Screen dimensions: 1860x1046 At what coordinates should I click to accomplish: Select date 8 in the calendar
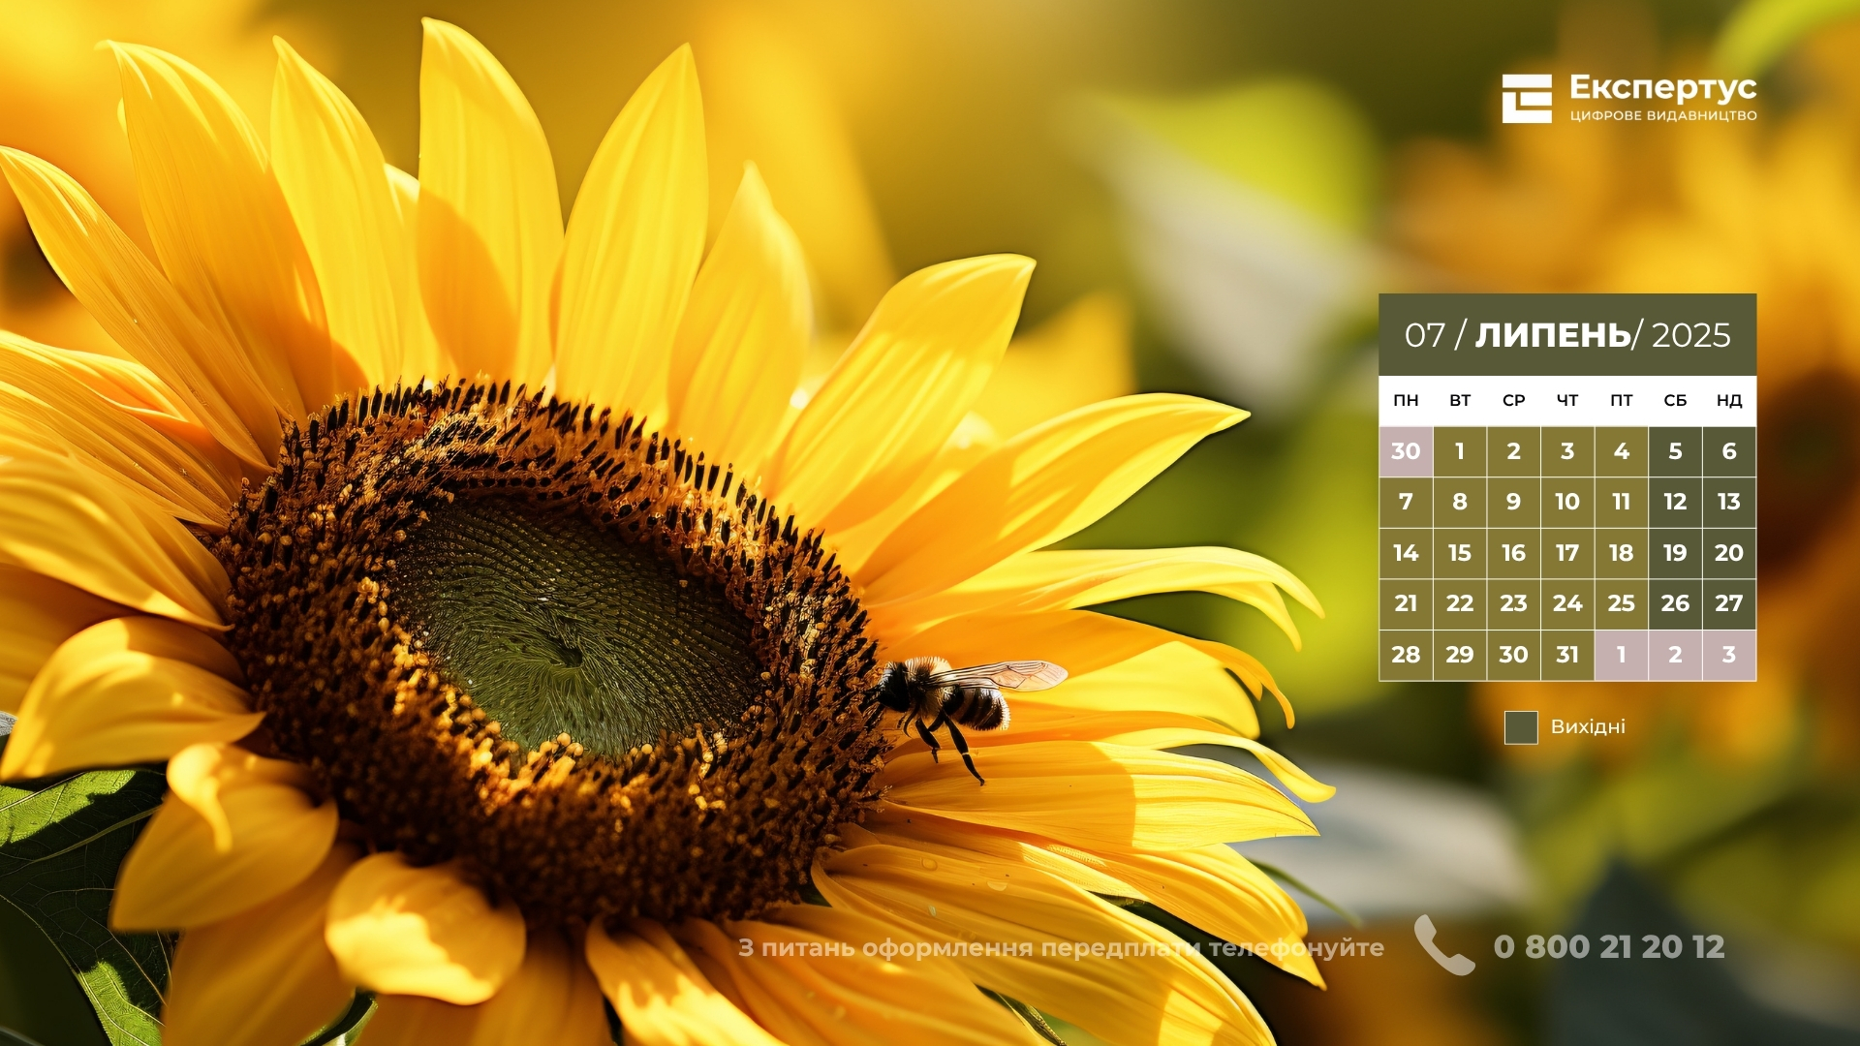point(1460,502)
